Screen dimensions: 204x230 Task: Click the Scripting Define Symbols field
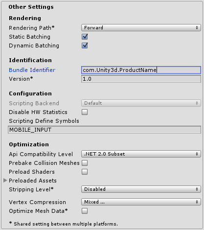click(x=104, y=130)
